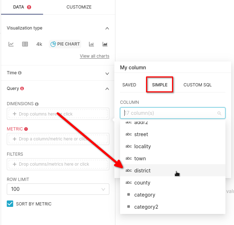Click the Filters drop area

[x=58, y=164]
